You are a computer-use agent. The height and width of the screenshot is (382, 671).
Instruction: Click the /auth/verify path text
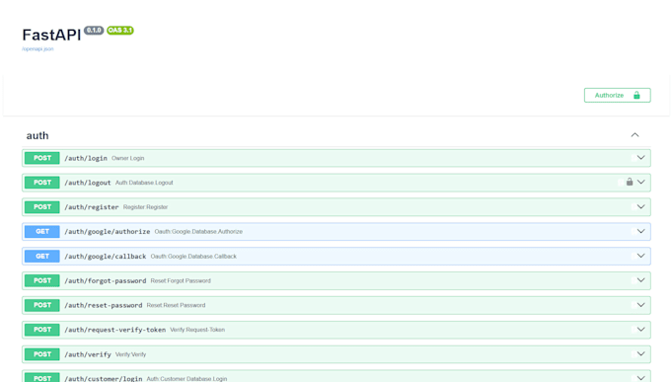87,354
